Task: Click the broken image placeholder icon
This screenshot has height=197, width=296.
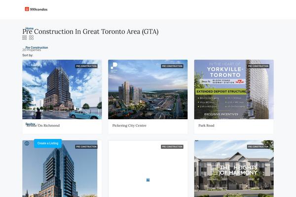Action: tap(148, 180)
